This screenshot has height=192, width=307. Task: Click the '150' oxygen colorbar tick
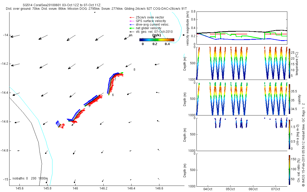pyautogui.click(x=293, y=159)
